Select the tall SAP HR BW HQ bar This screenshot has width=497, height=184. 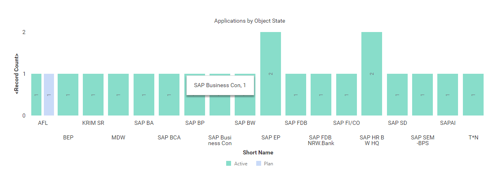click(x=372, y=74)
